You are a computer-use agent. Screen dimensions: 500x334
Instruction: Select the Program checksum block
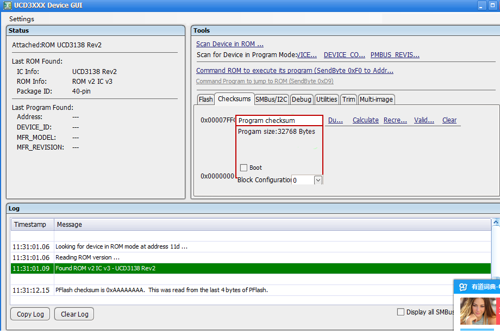click(x=279, y=120)
